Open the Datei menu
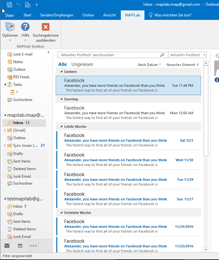Viewport: 219px width, 260px height. 9,15
